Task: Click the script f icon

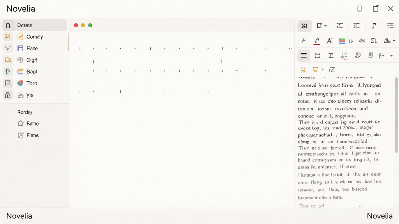Action: (381, 56)
